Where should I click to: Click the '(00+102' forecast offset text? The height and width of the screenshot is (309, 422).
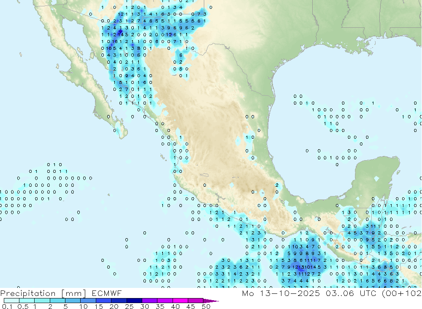click(x=402, y=293)
